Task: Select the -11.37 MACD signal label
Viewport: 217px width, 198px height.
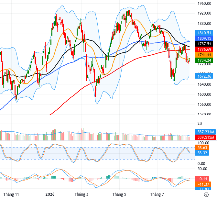Action: pos(203,184)
